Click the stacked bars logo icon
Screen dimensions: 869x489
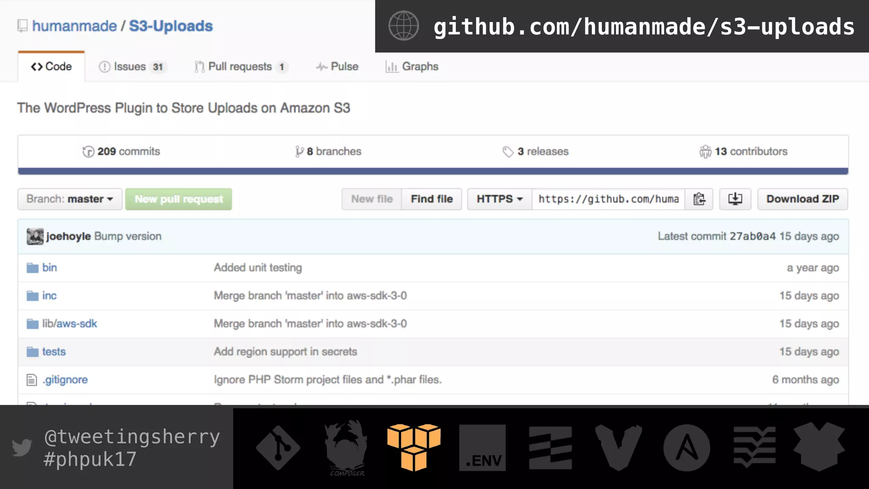point(550,448)
